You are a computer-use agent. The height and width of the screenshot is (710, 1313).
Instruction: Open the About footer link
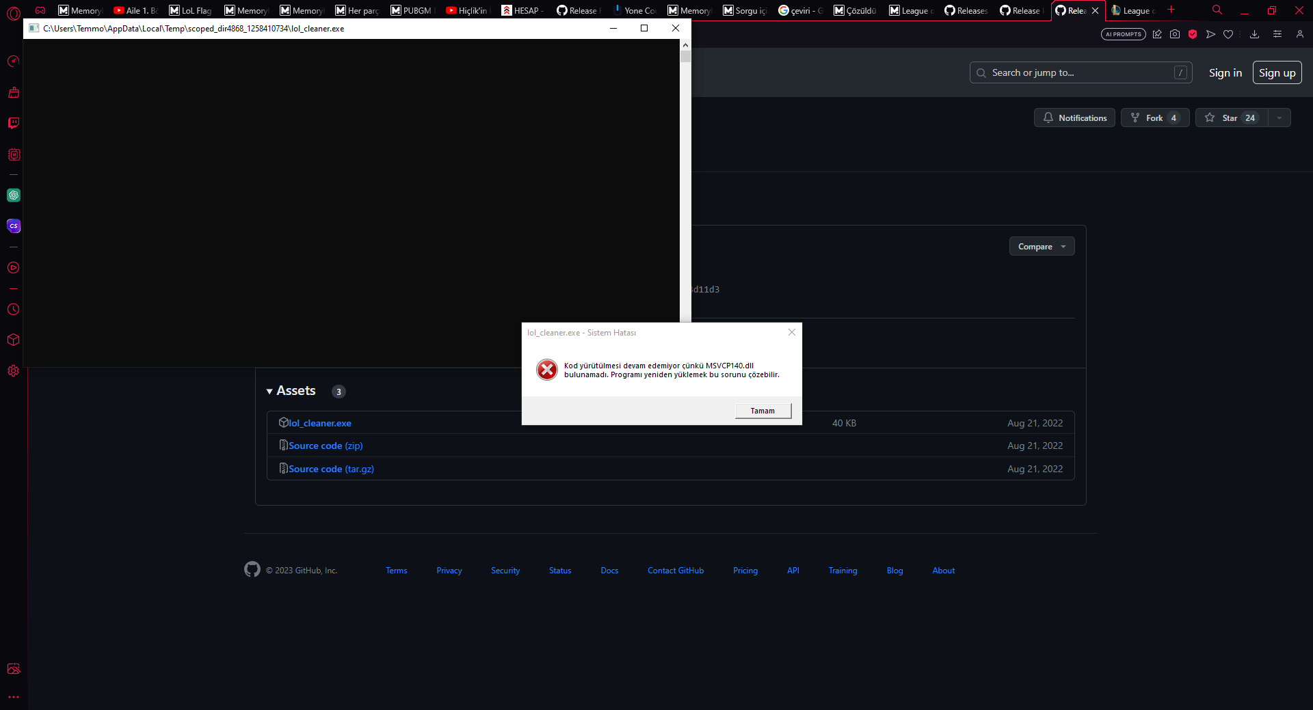pos(944,571)
